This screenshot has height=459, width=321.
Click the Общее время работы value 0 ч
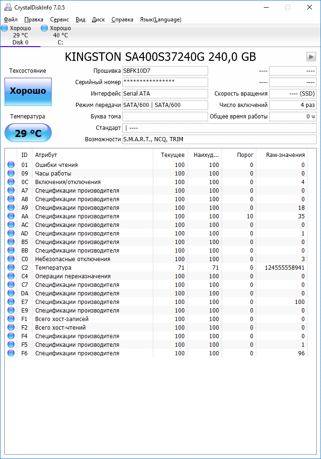pos(293,117)
